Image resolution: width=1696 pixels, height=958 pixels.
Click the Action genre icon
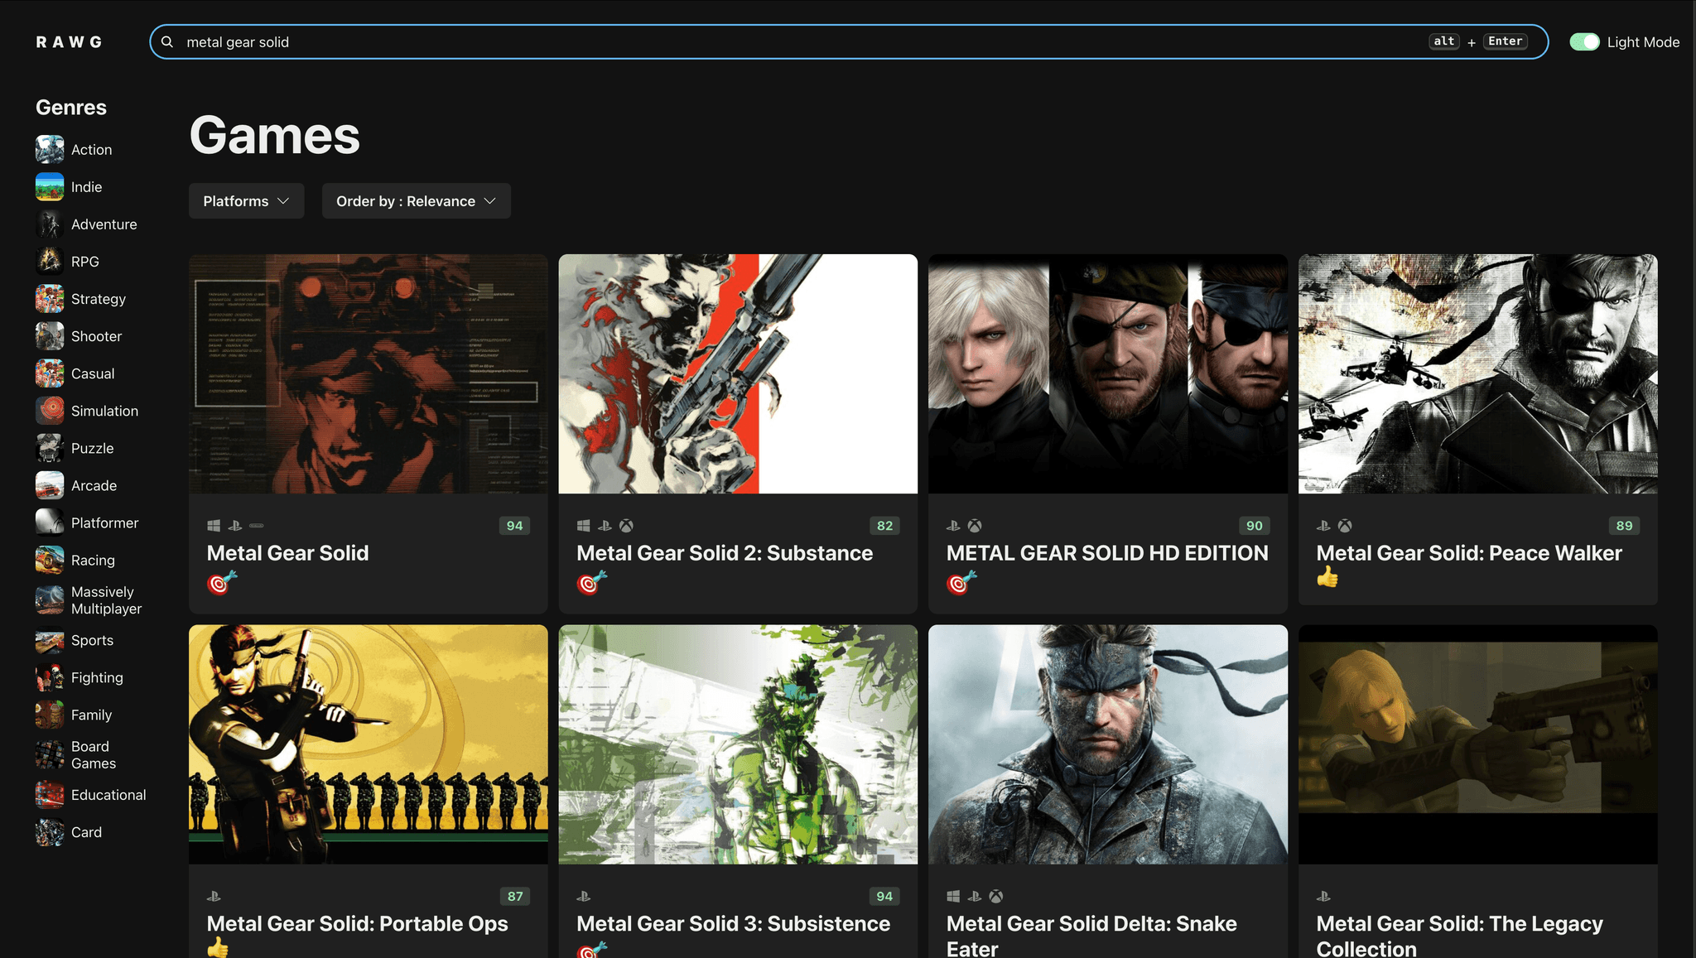(x=50, y=150)
